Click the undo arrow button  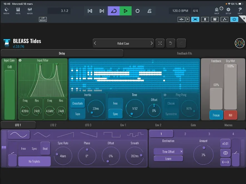pyautogui.click(x=171, y=43)
